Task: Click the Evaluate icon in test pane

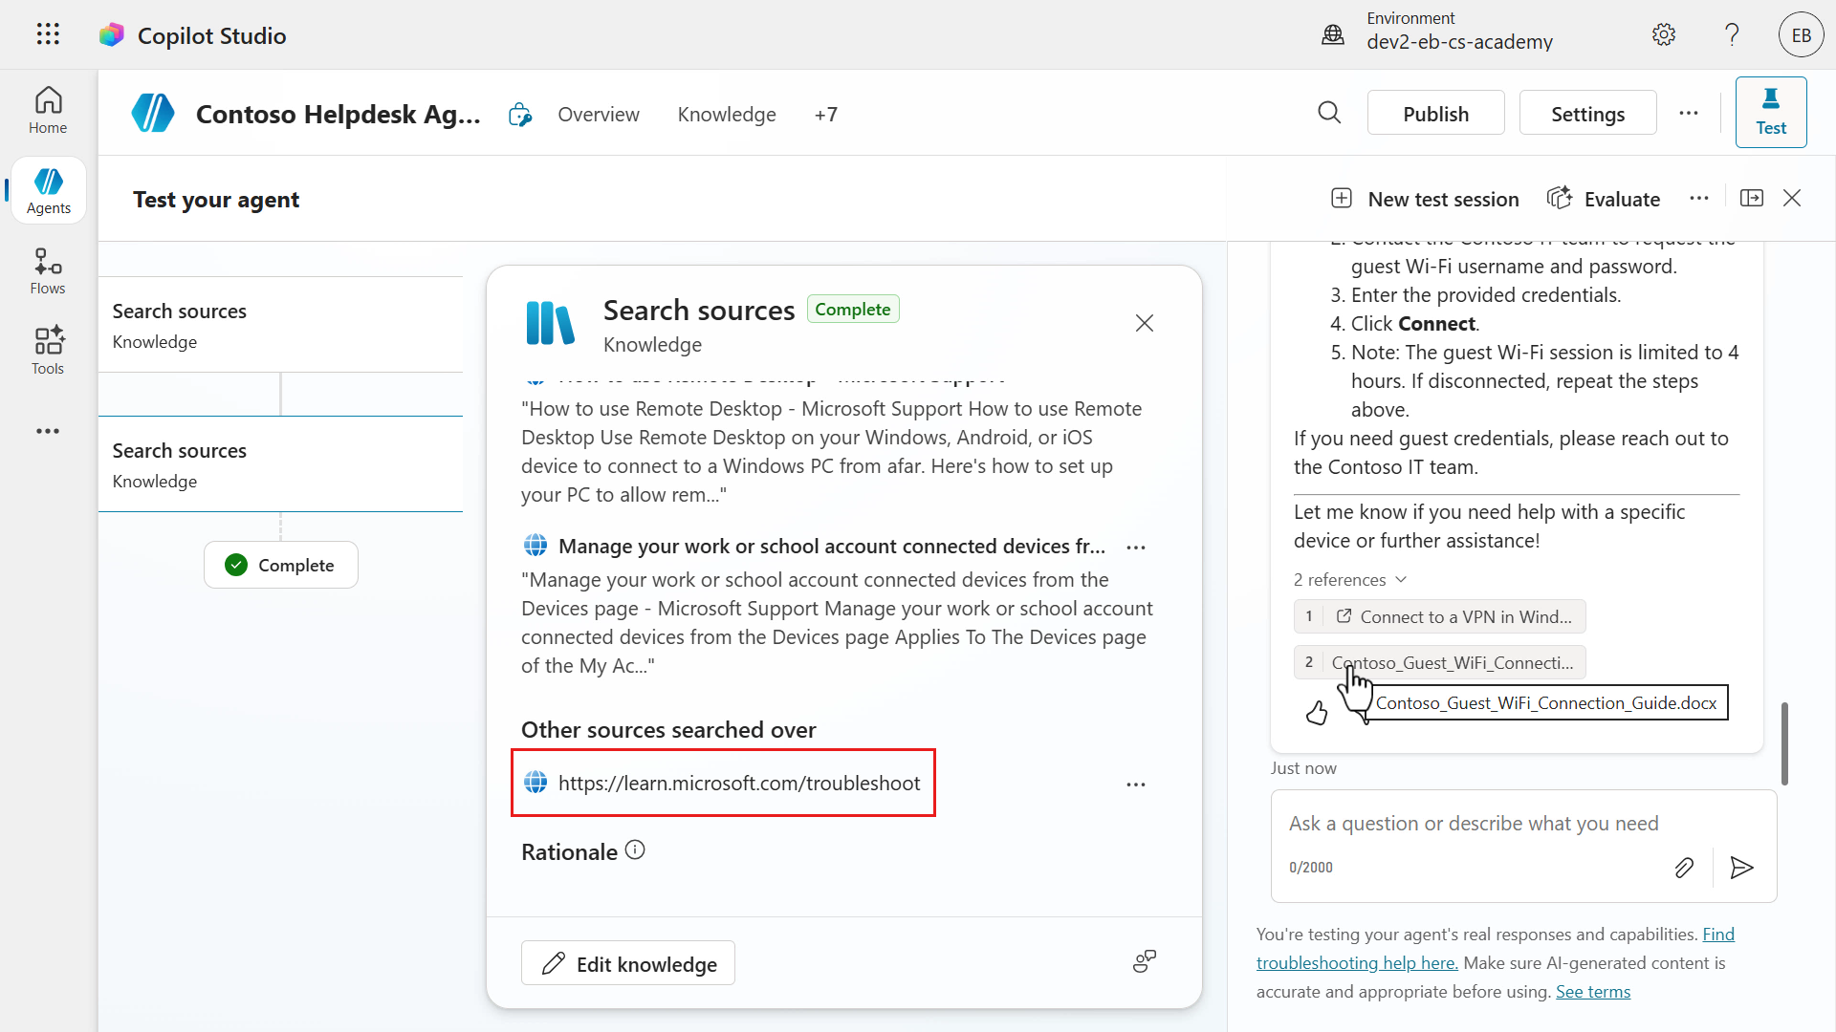Action: point(1561,198)
